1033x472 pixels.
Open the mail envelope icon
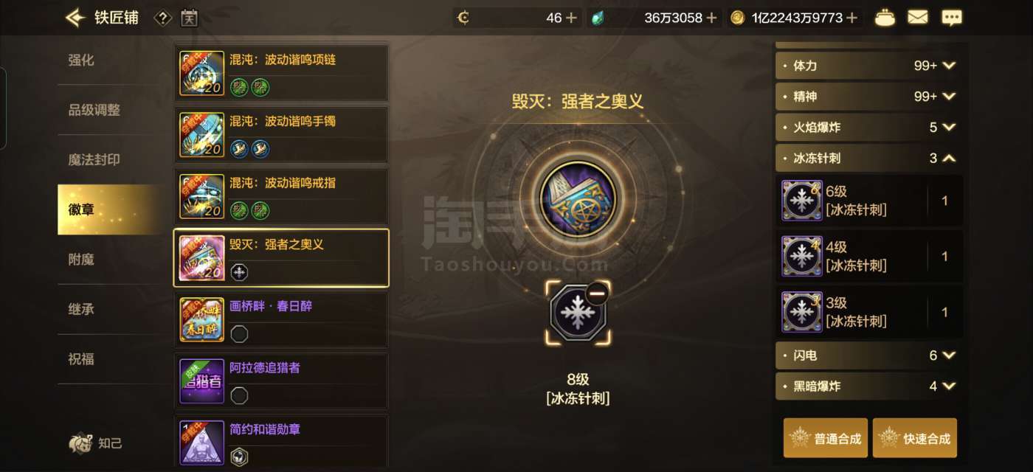(x=917, y=18)
